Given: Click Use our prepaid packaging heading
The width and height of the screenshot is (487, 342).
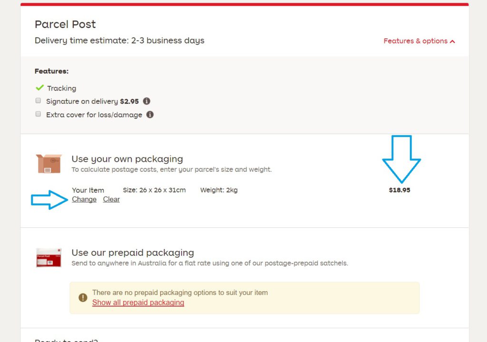Looking at the screenshot, I should [x=133, y=253].
